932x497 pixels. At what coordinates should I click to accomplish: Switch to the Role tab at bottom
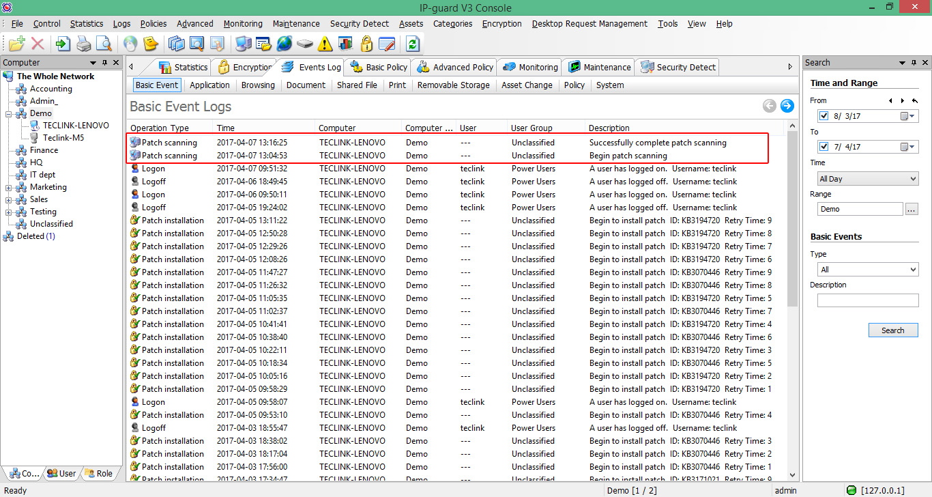pos(98,473)
